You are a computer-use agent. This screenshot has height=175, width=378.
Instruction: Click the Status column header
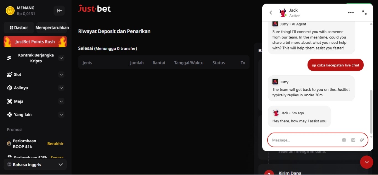[219, 63]
